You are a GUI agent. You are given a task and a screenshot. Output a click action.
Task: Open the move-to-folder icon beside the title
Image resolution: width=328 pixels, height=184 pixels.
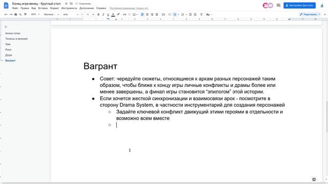click(71, 4)
